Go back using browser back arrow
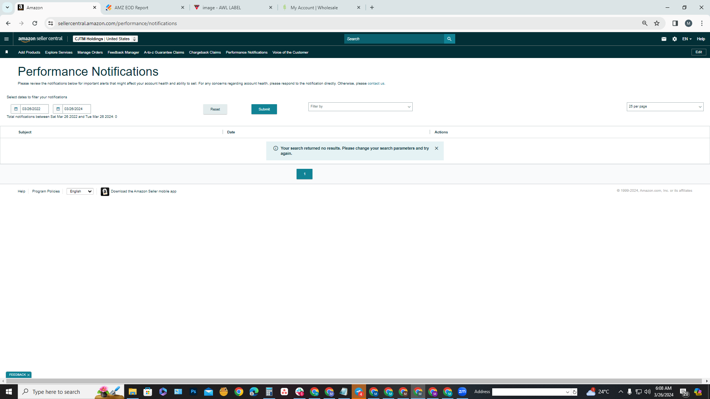Image resolution: width=710 pixels, height=399 pixels. coord(8,23)
